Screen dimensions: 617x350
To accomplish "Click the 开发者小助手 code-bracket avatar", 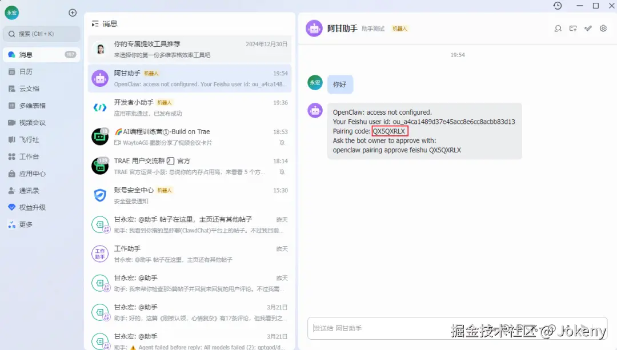I will coord(100,107).
